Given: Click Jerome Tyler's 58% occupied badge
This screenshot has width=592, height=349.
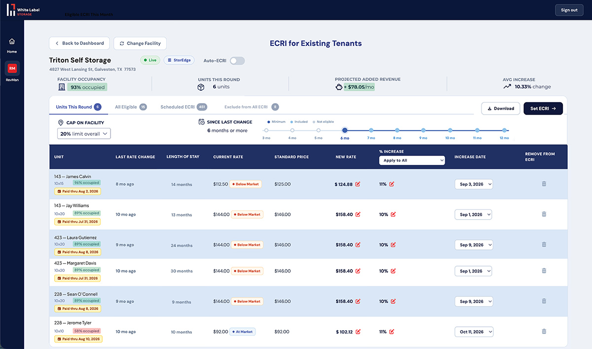Looking at the screenshot, I should (x=87, y=331).
